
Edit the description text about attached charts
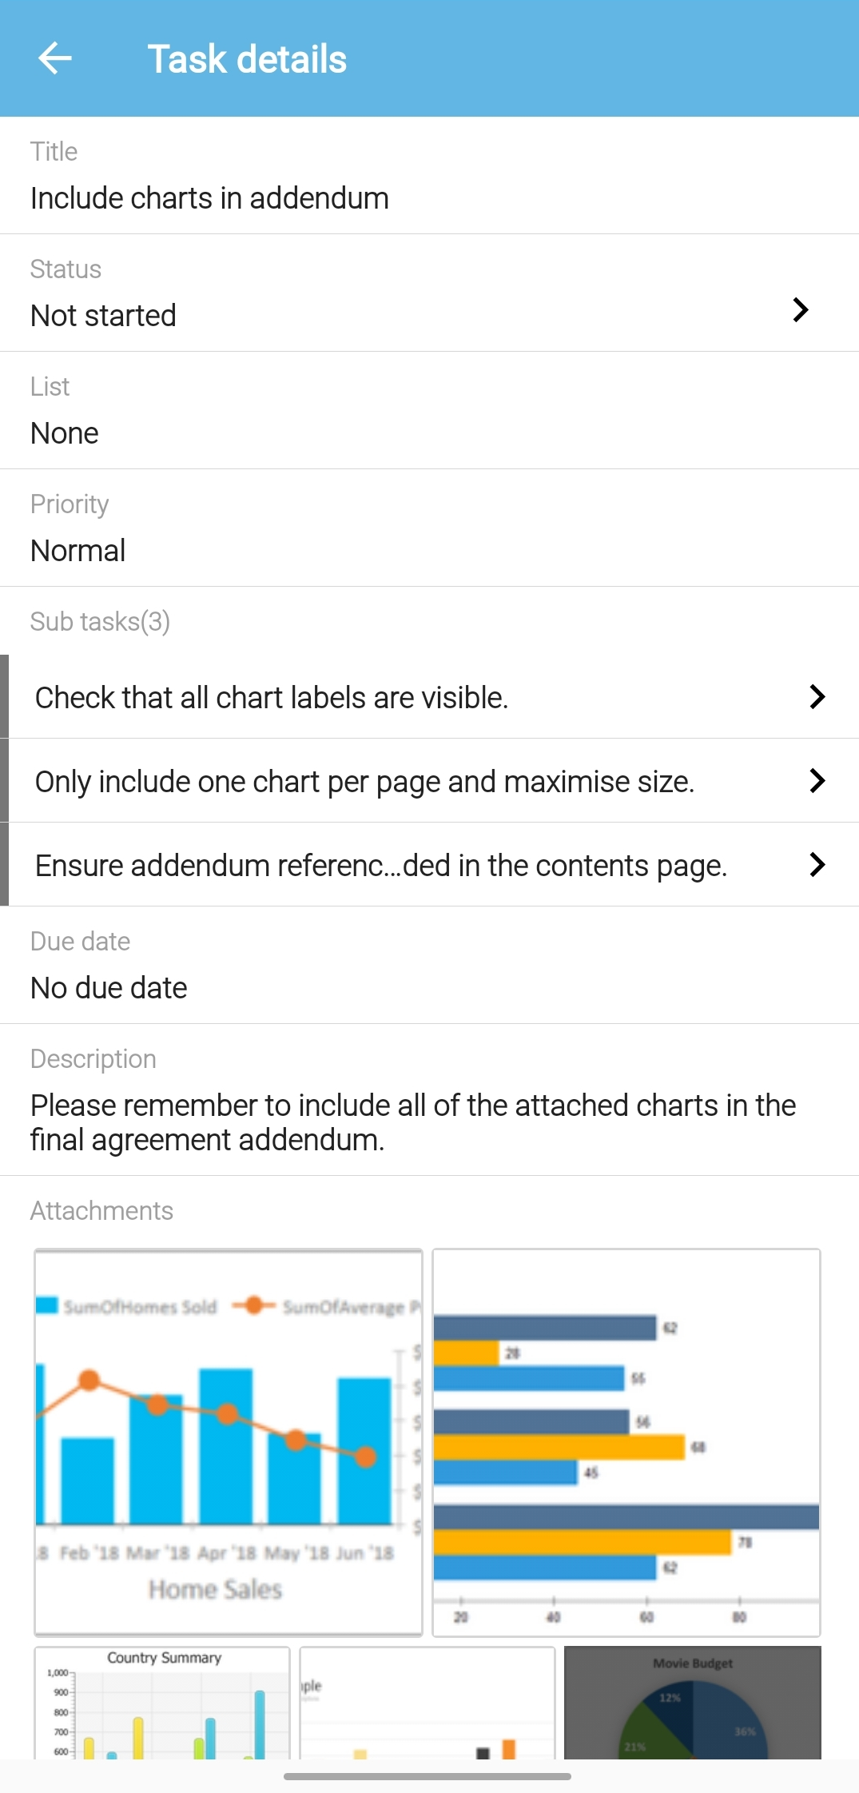pyautogui.click(x=413, y=1122)
